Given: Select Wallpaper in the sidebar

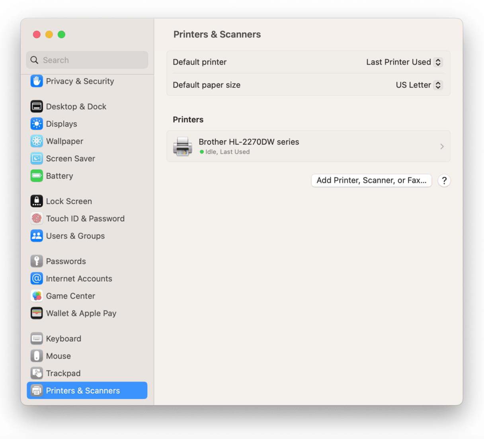Looking at the screenshot, I should (x=87, y=141).
